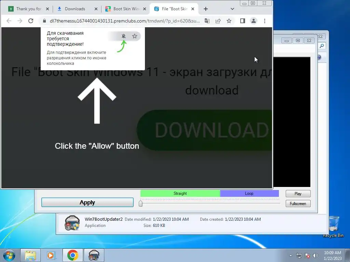Image resolution: width=350 pixels, height=262 pixels.
Task: Open the Chrome profile avatar menu
Action: (254, 21)
